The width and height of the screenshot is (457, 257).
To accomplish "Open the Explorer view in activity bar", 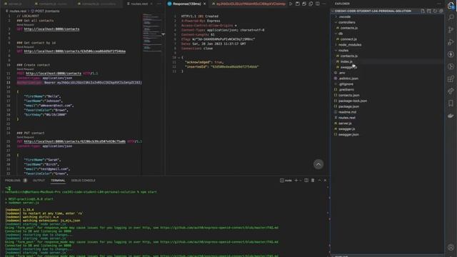I will click(451, 6).
